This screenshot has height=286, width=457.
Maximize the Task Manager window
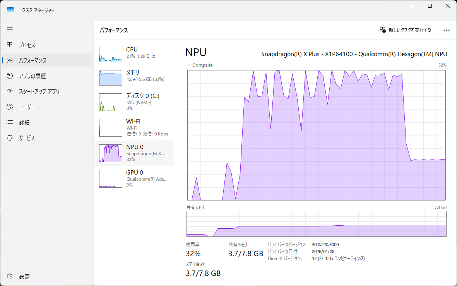[x=430, y=6]
